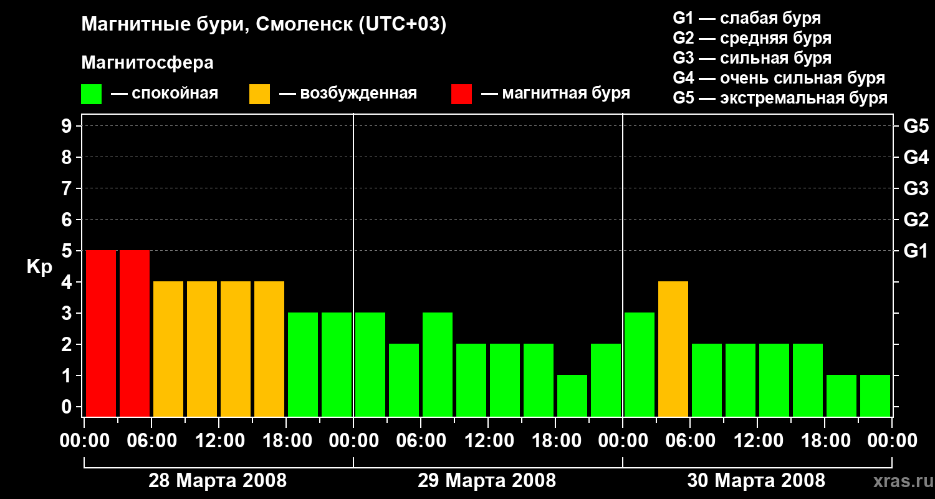Click the '— возбужденная' legend label
Screen dimensions: 935x499
348,94
